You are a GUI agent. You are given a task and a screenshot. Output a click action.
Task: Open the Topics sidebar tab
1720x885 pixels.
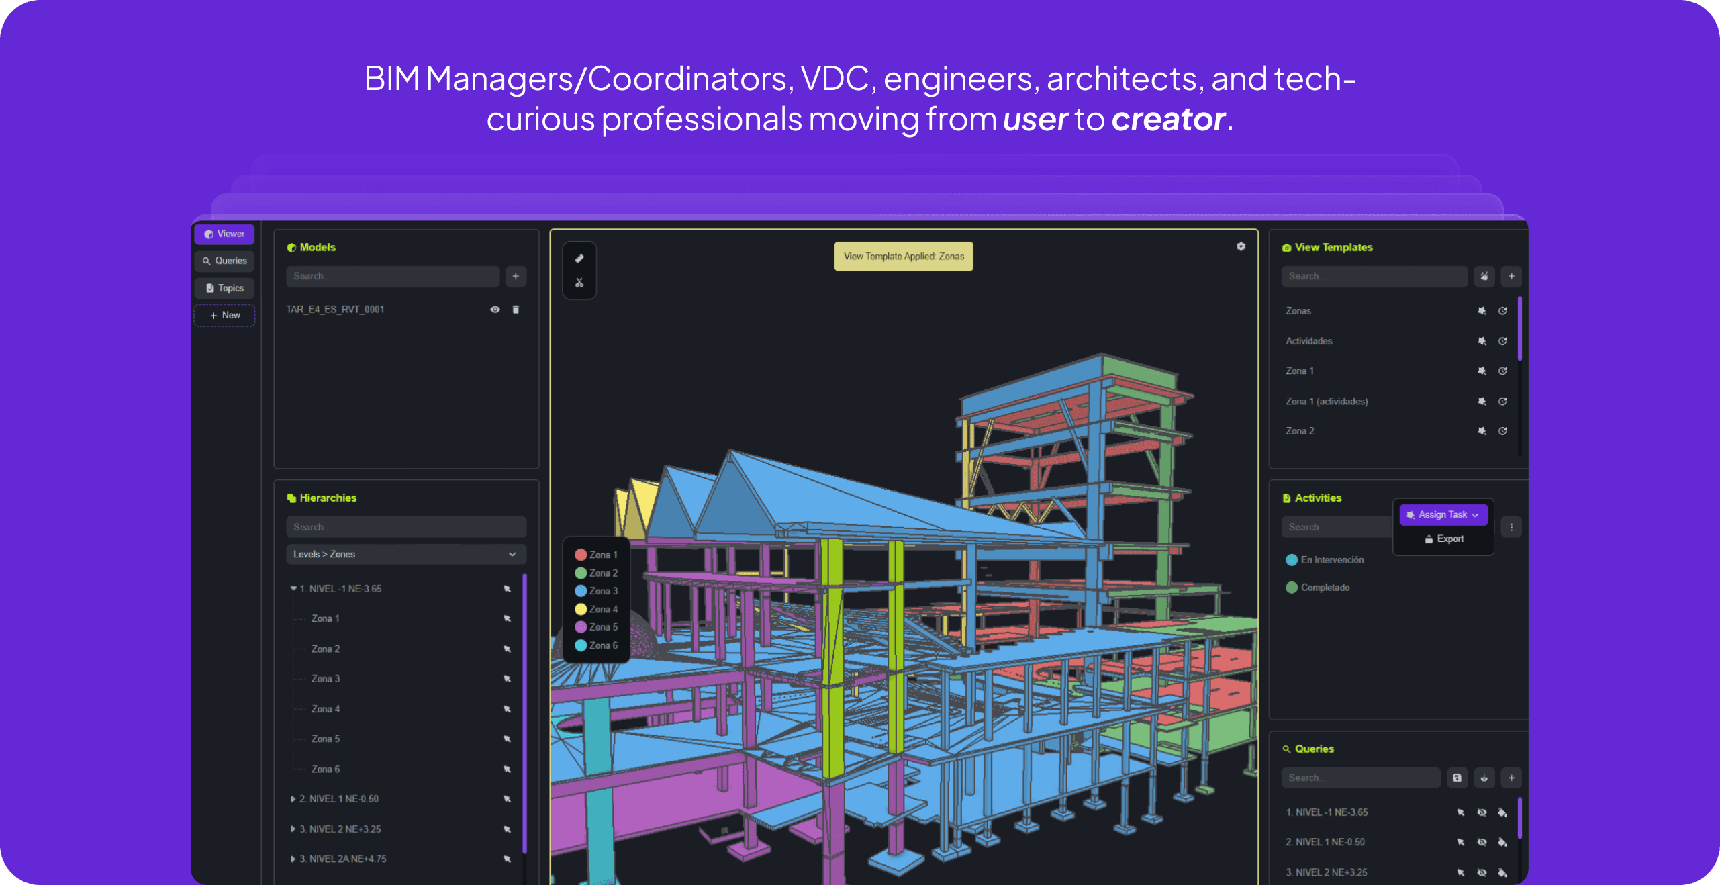click(x=224, y=288)
